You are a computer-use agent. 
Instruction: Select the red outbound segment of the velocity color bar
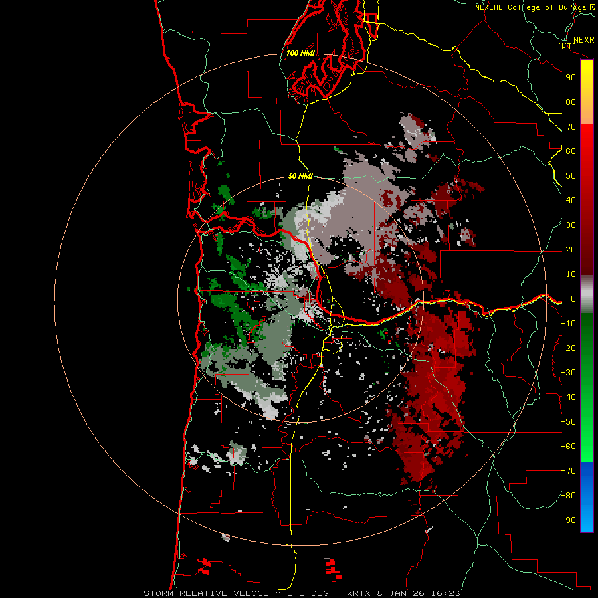click(587, 199)
